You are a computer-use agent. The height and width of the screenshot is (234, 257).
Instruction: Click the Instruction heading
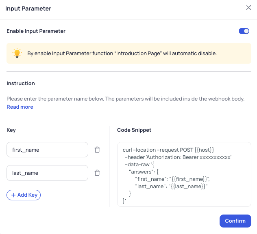[x=21, y=83]
